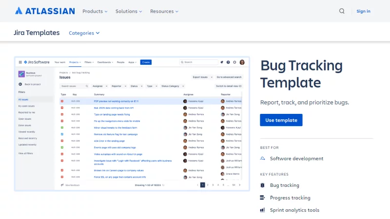The image size is (390, 219).
Task: Click the Software development icon
Action: click(263, 158)
